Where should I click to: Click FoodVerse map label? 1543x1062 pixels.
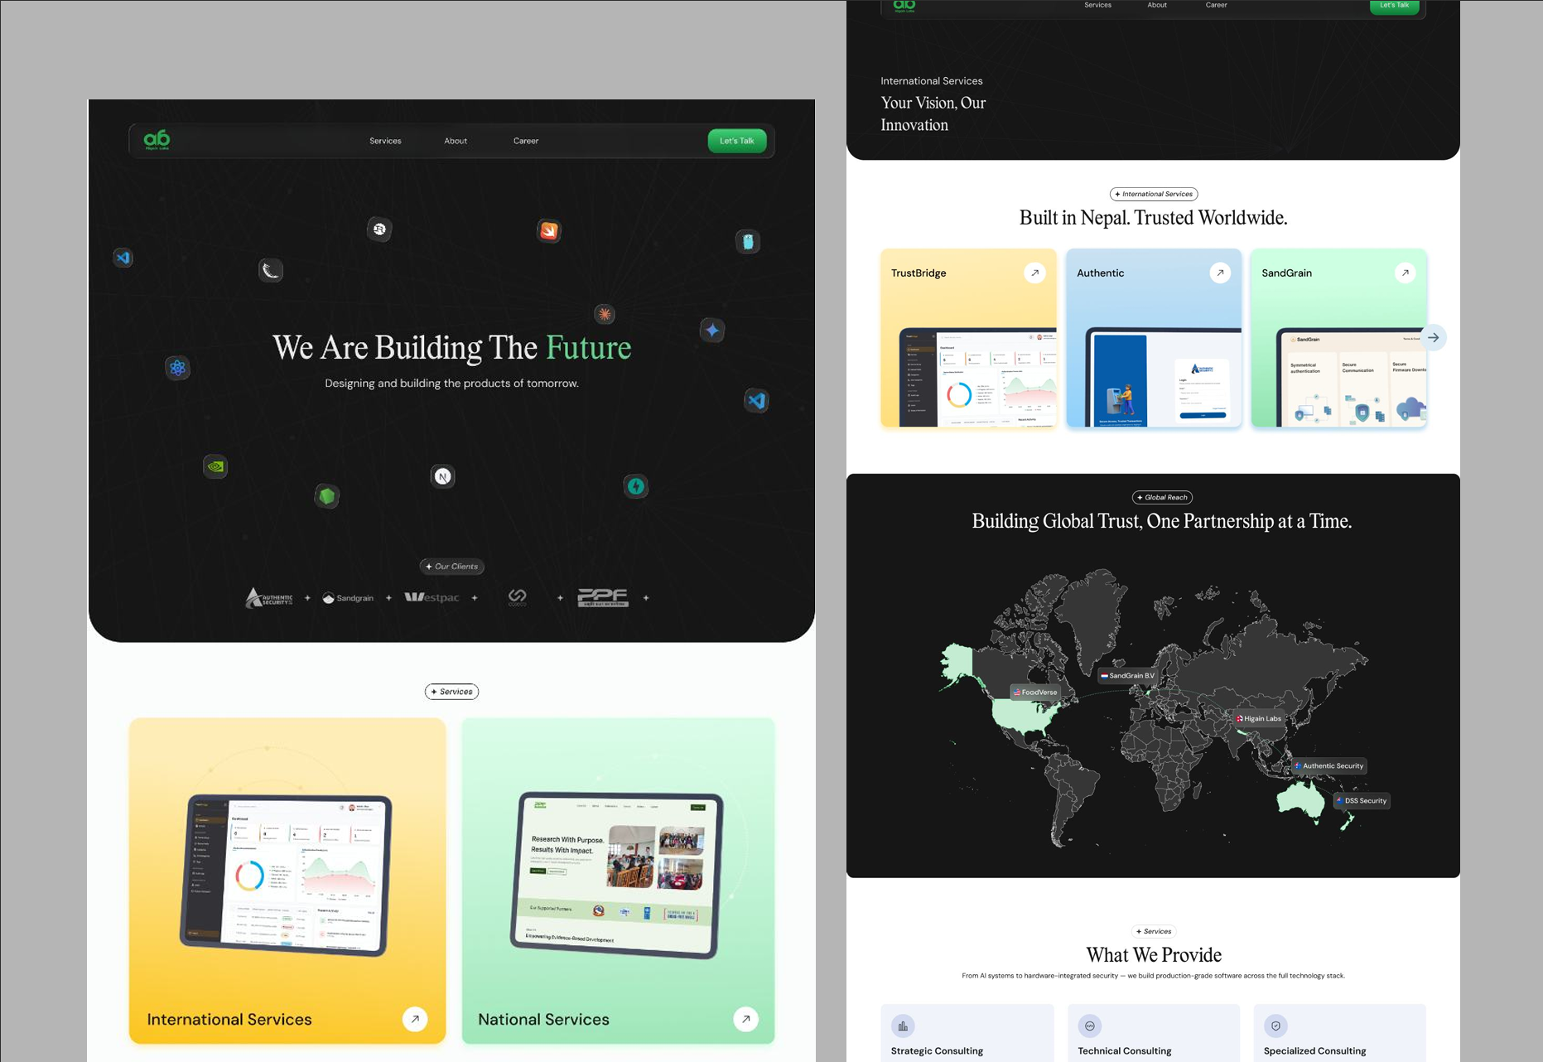click(x=1035, y=693)
